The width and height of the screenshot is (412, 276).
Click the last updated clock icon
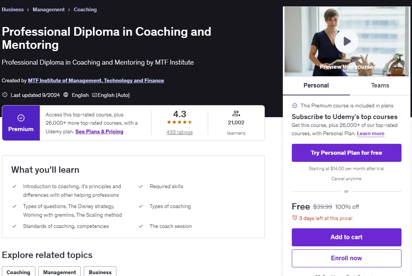(x=5, y=95)
